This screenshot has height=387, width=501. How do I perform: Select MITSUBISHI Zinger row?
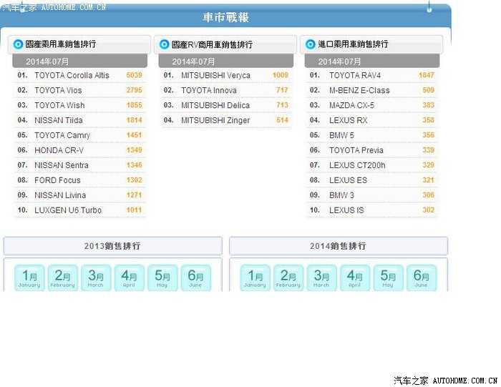click(226, 120)
